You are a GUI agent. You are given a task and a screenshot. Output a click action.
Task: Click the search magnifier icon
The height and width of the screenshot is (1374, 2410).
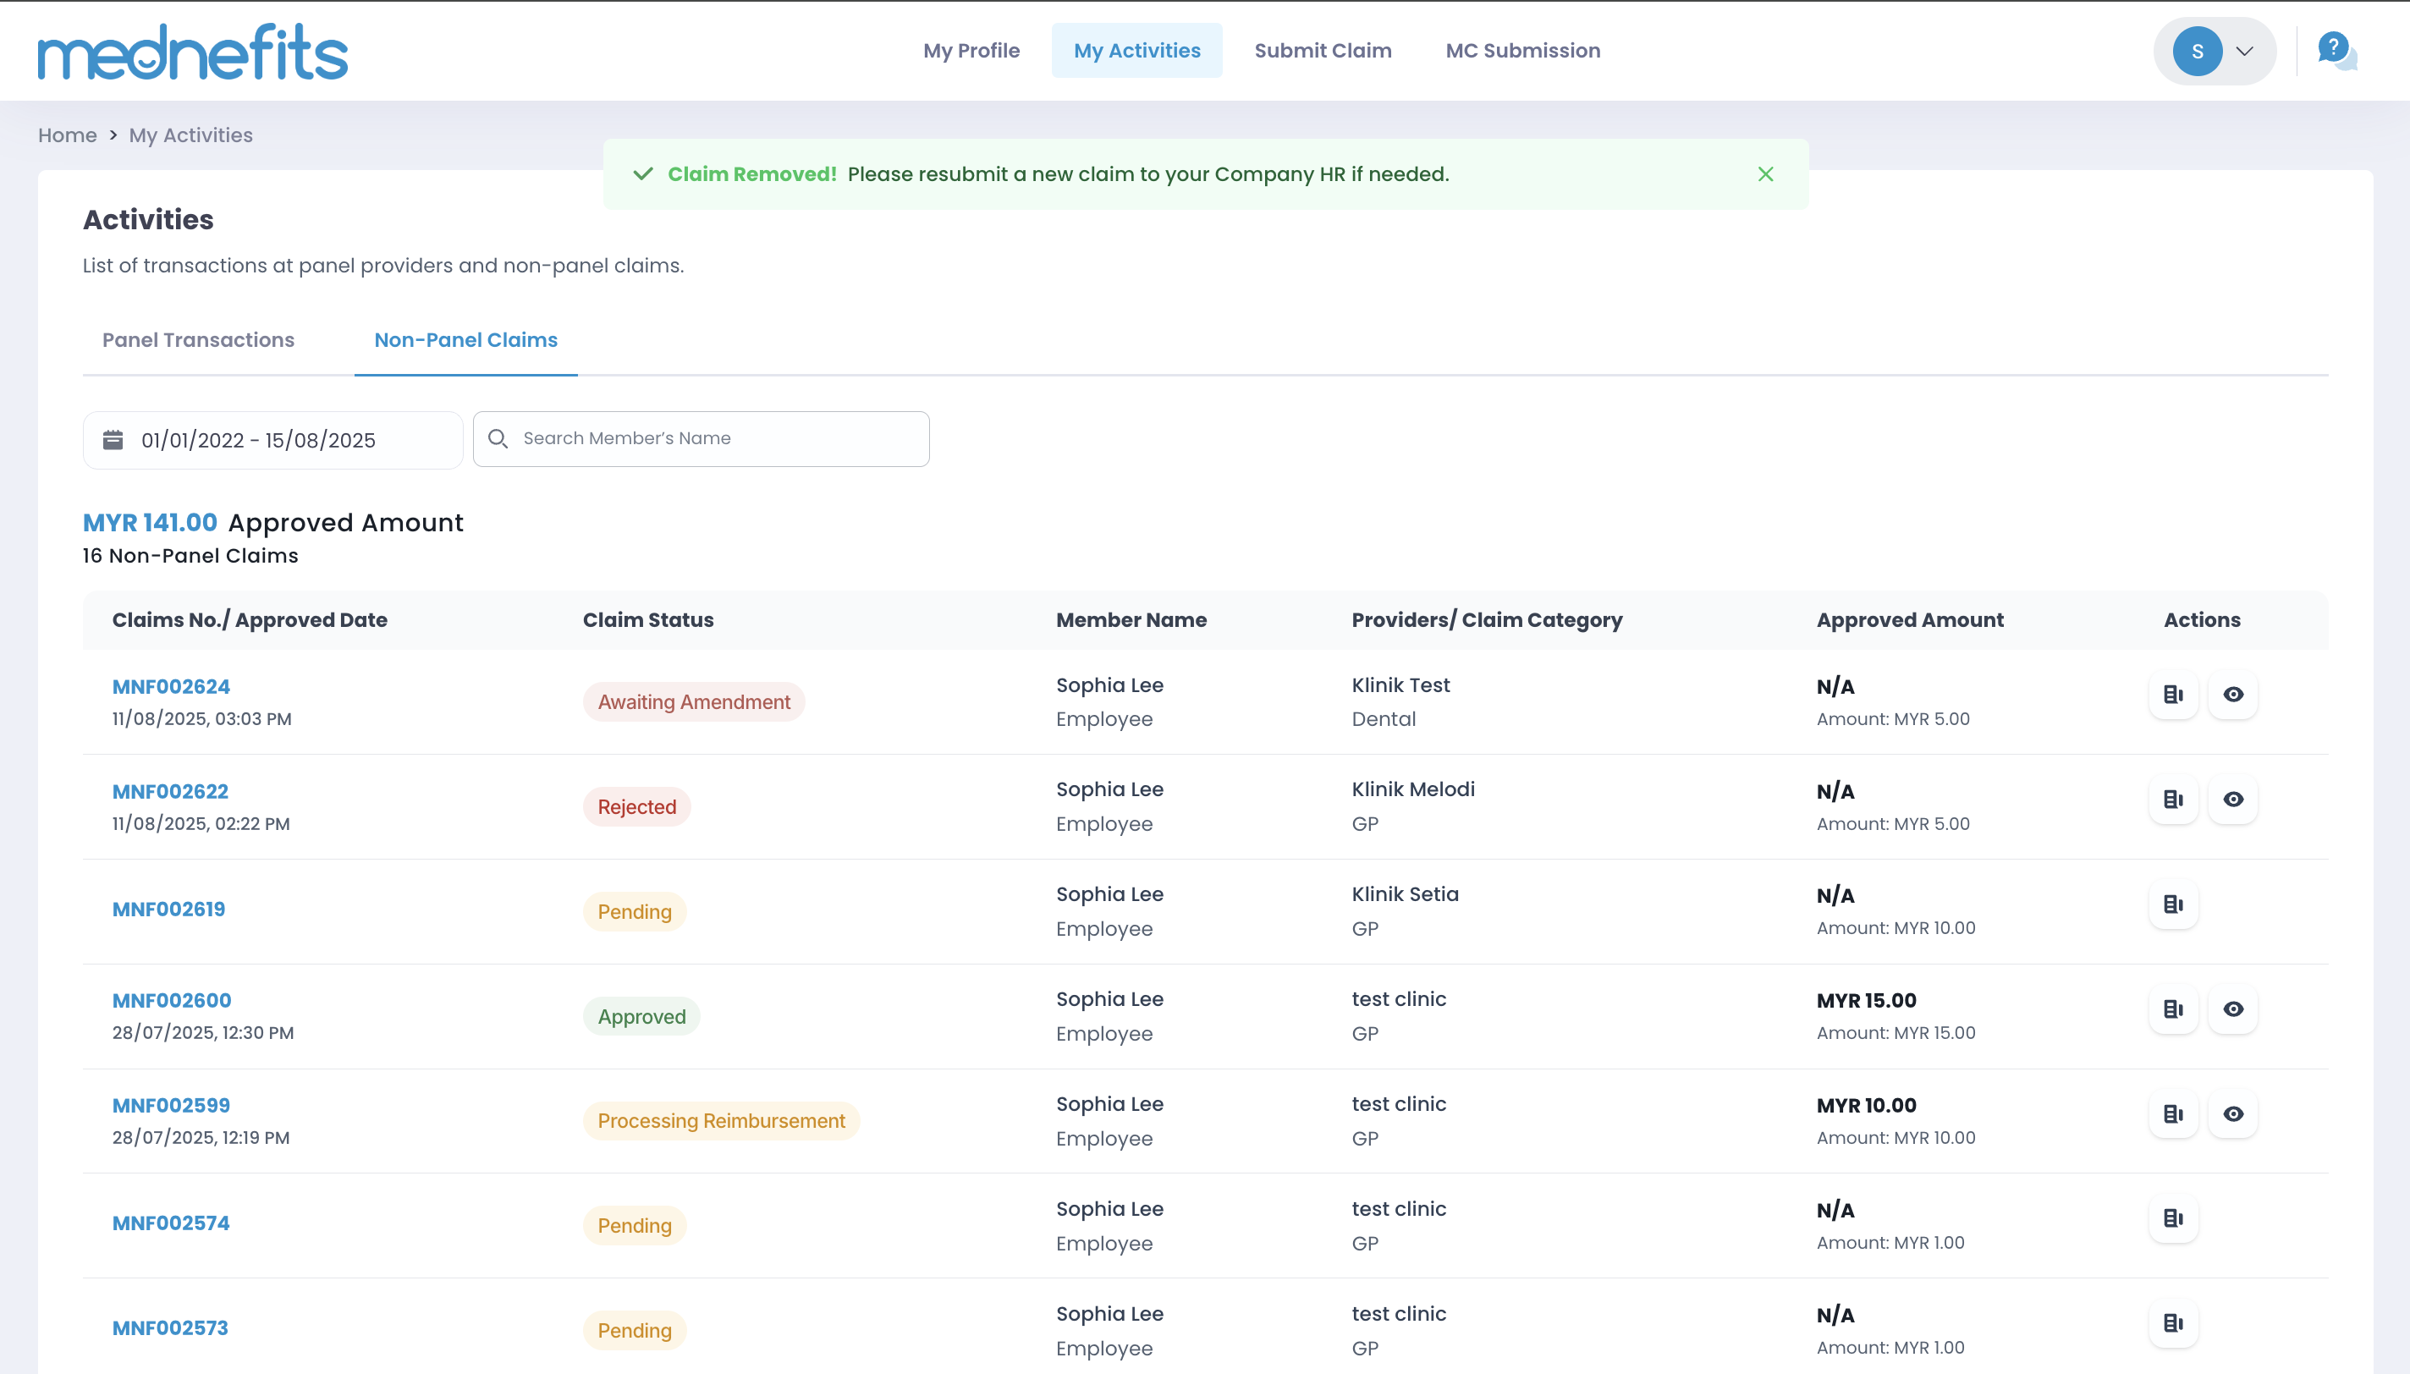coord(498,439)
